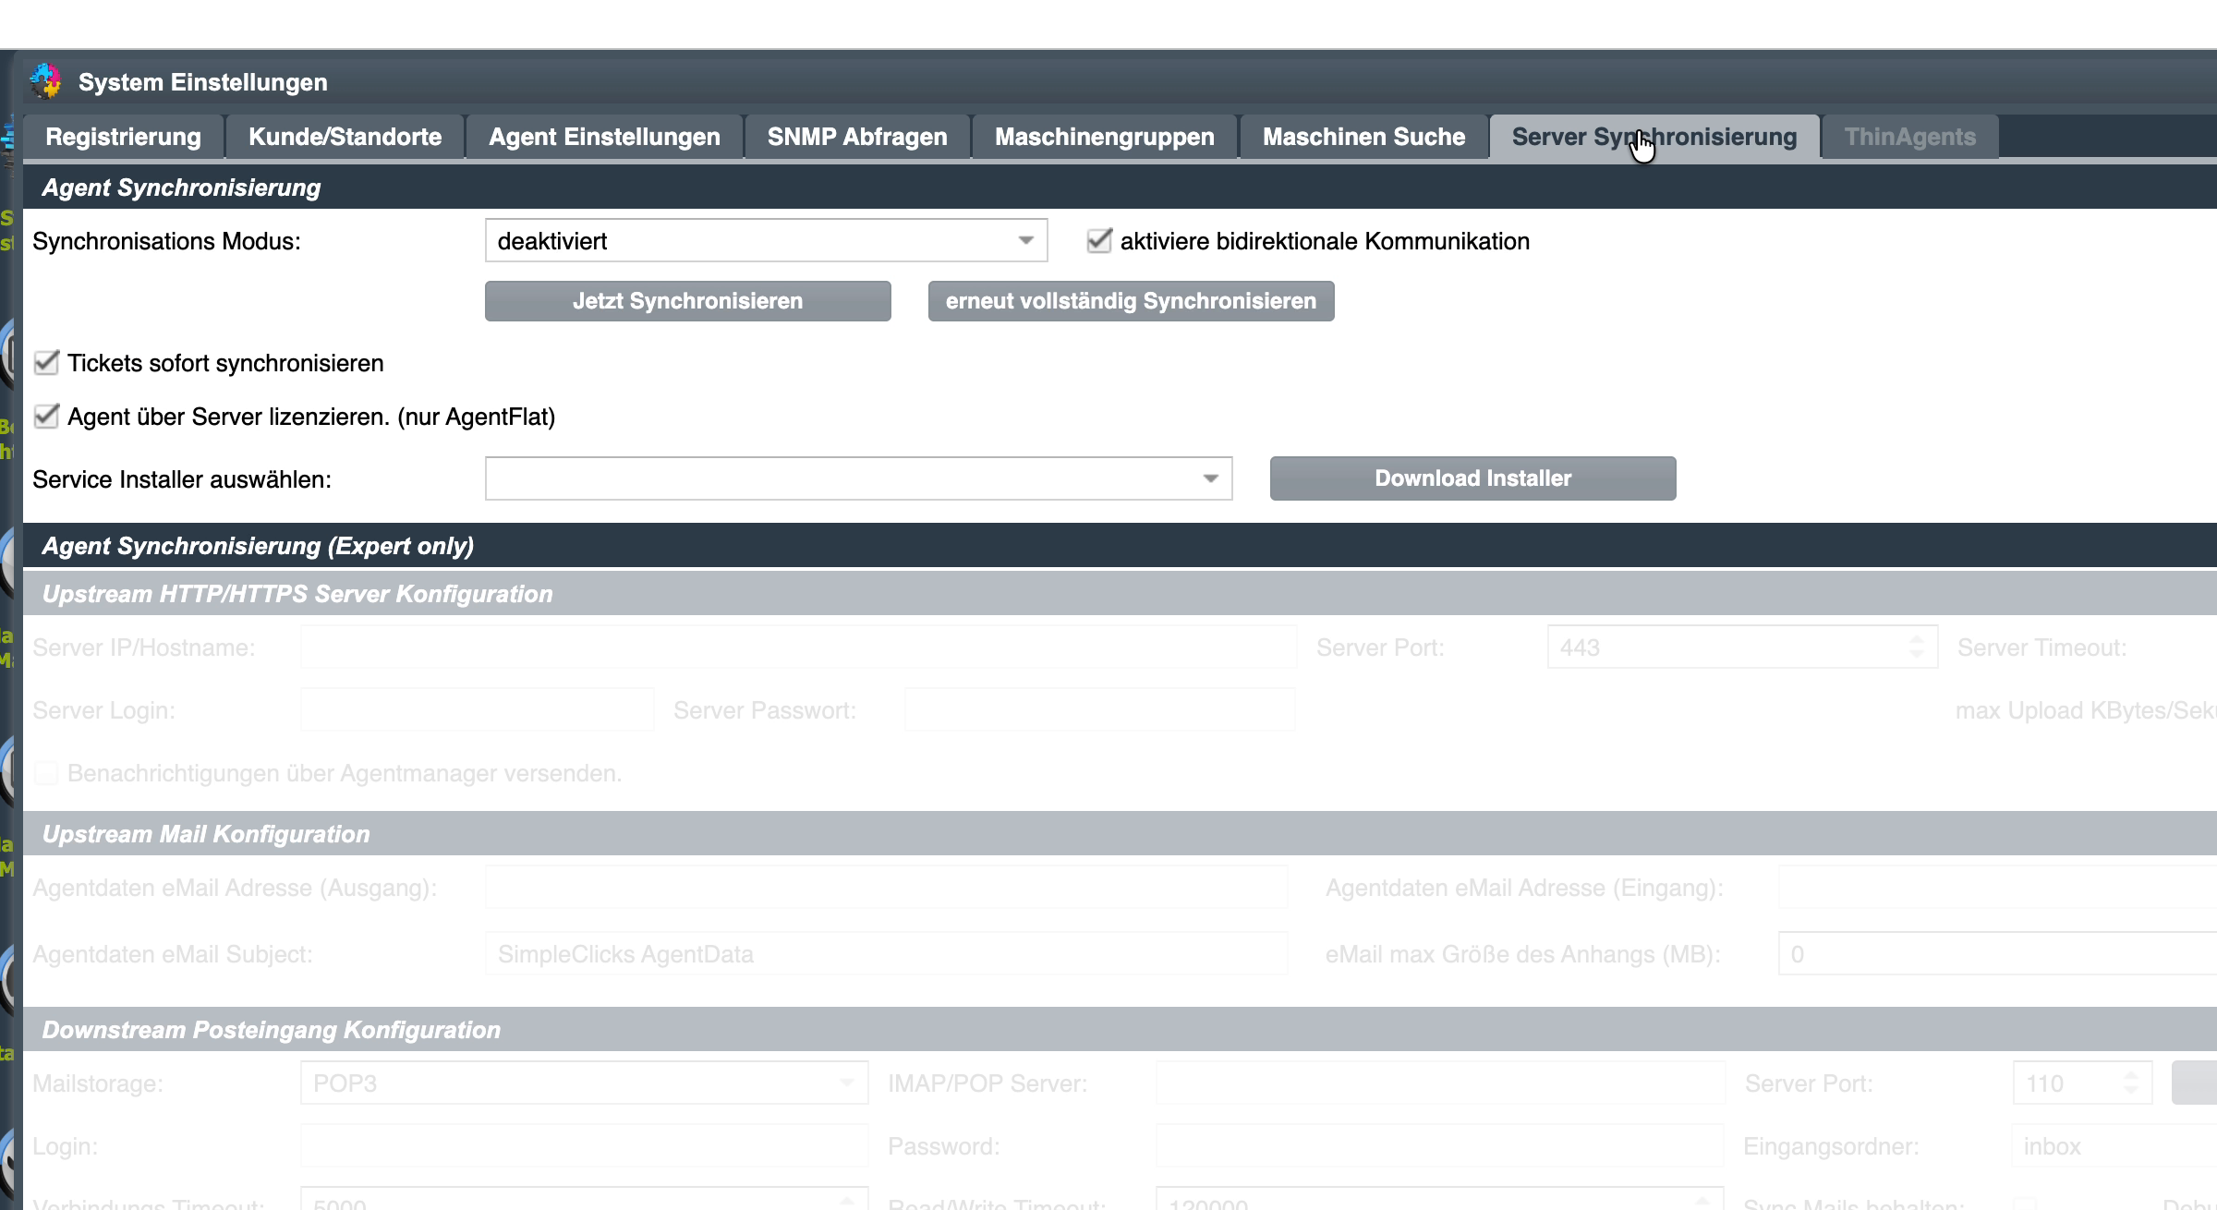Click the Downstream Login input field
The width and height of the screenshot is (2217, 1210).
tap(585, 1146)
